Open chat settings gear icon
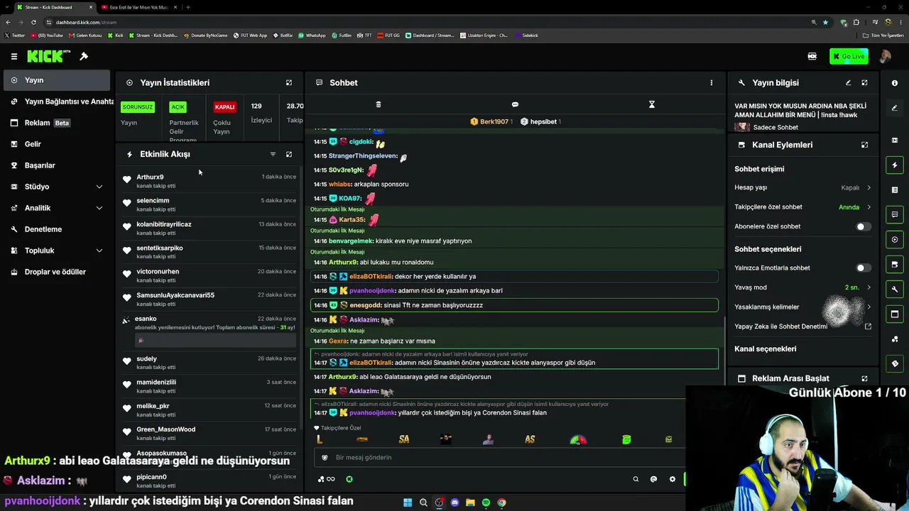Screen dimensions: 909x511 673,479
